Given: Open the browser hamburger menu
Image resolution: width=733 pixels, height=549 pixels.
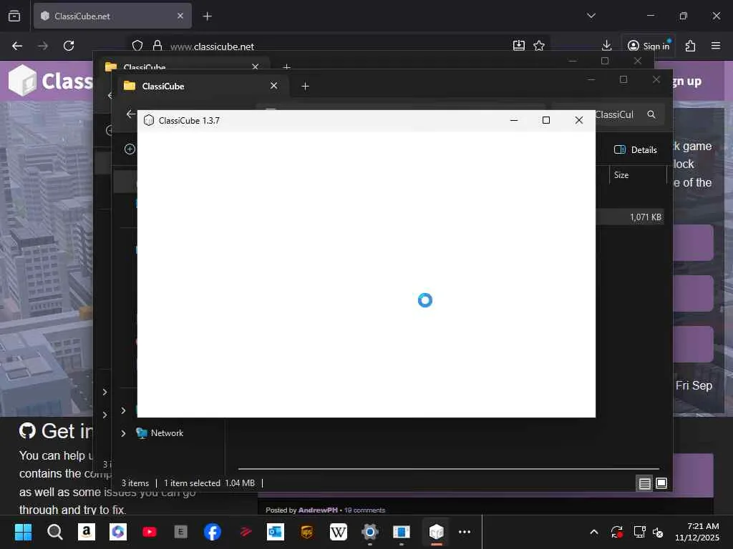Looking at the screenshot, I should click(715, 46).
